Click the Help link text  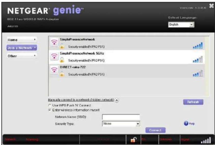click(192, 124)
